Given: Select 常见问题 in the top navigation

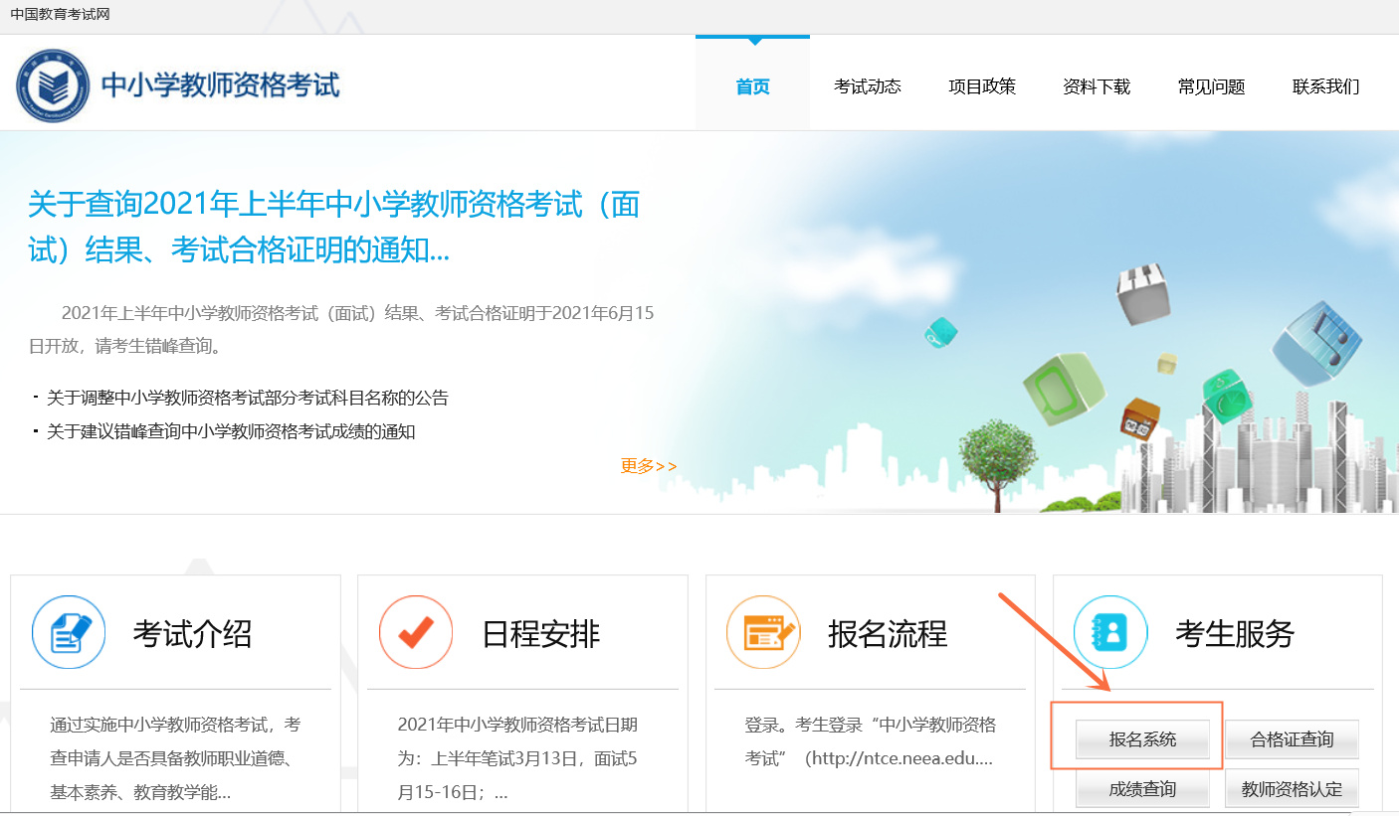Looking at the screenshot, I should 1211,86.
